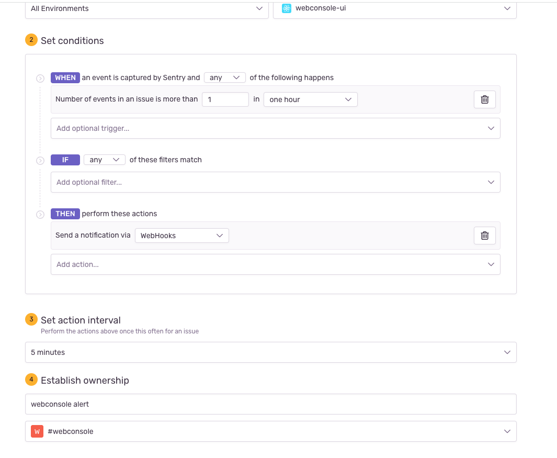
Task: Delete the number of events trigger condition
Action: [x=484, y=99]
